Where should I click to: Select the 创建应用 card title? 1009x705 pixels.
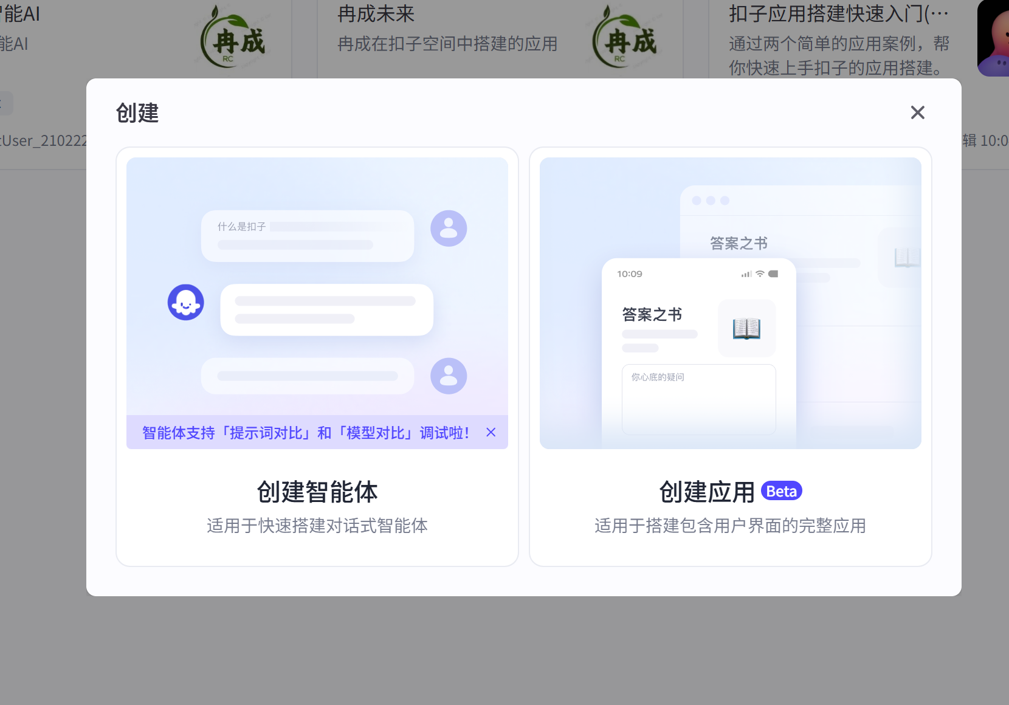tap(707, 492)
